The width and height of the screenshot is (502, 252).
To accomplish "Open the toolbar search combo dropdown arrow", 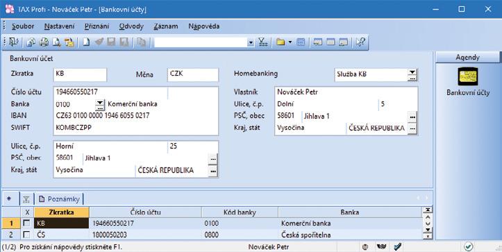I will [x=251, y=42].
